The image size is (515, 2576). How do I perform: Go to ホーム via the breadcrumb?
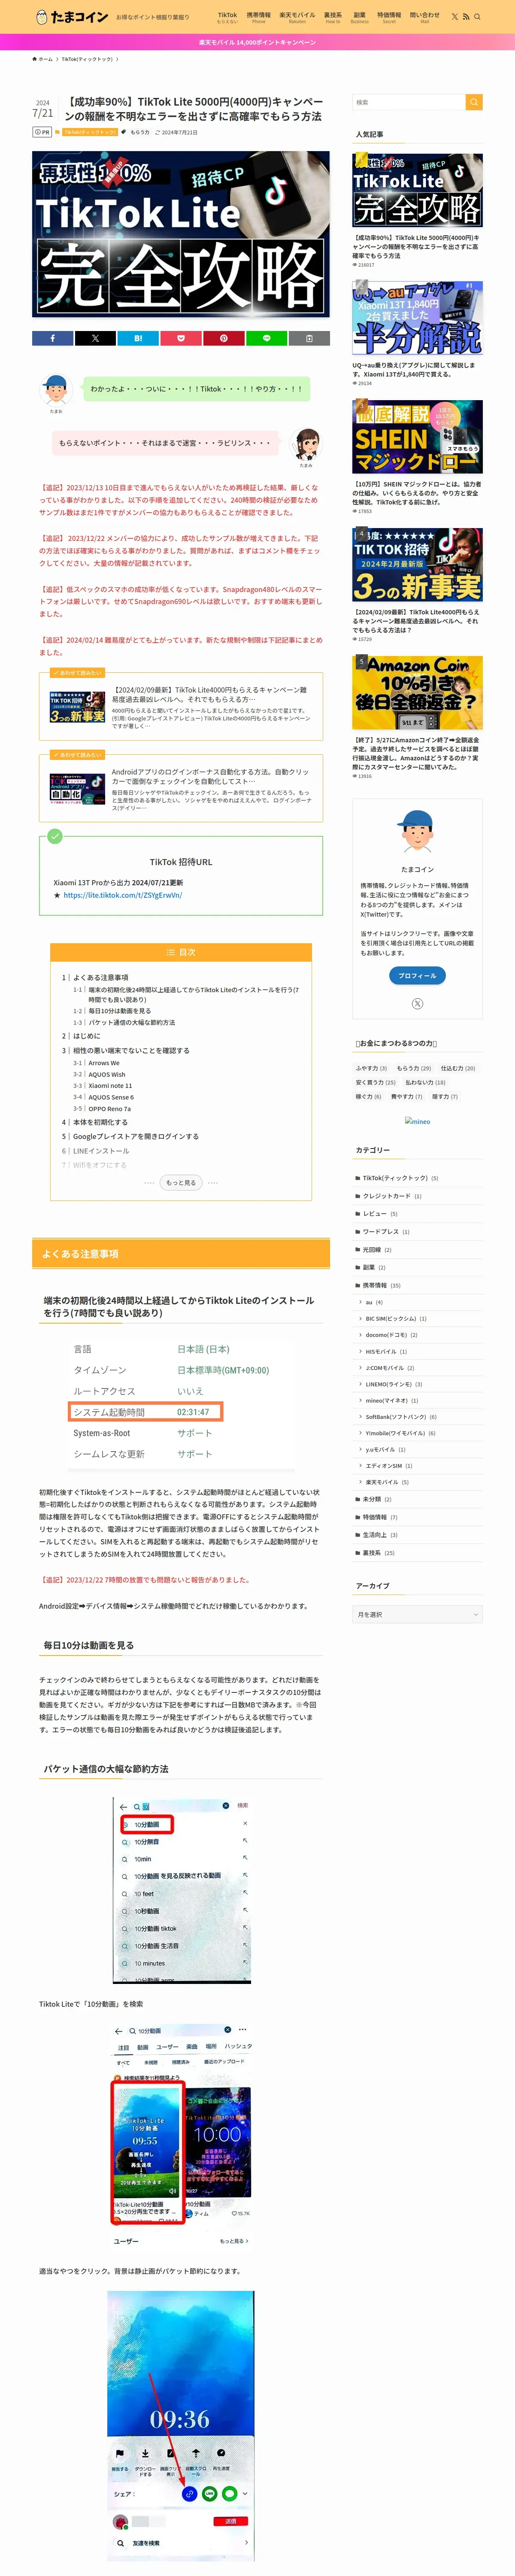[43, 59]
